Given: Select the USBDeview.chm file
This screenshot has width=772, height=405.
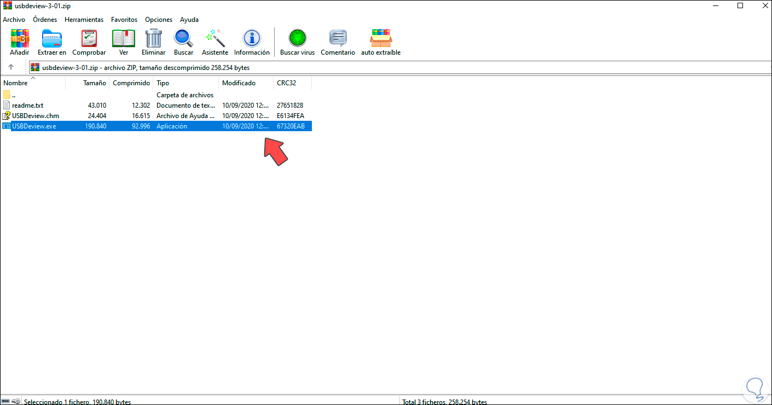Looking at the screenshot, I should (x=156, y=116).
